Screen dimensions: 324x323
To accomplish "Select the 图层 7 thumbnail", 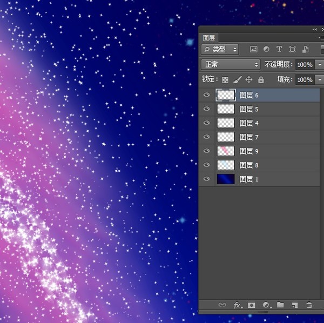I will [226, 137].
